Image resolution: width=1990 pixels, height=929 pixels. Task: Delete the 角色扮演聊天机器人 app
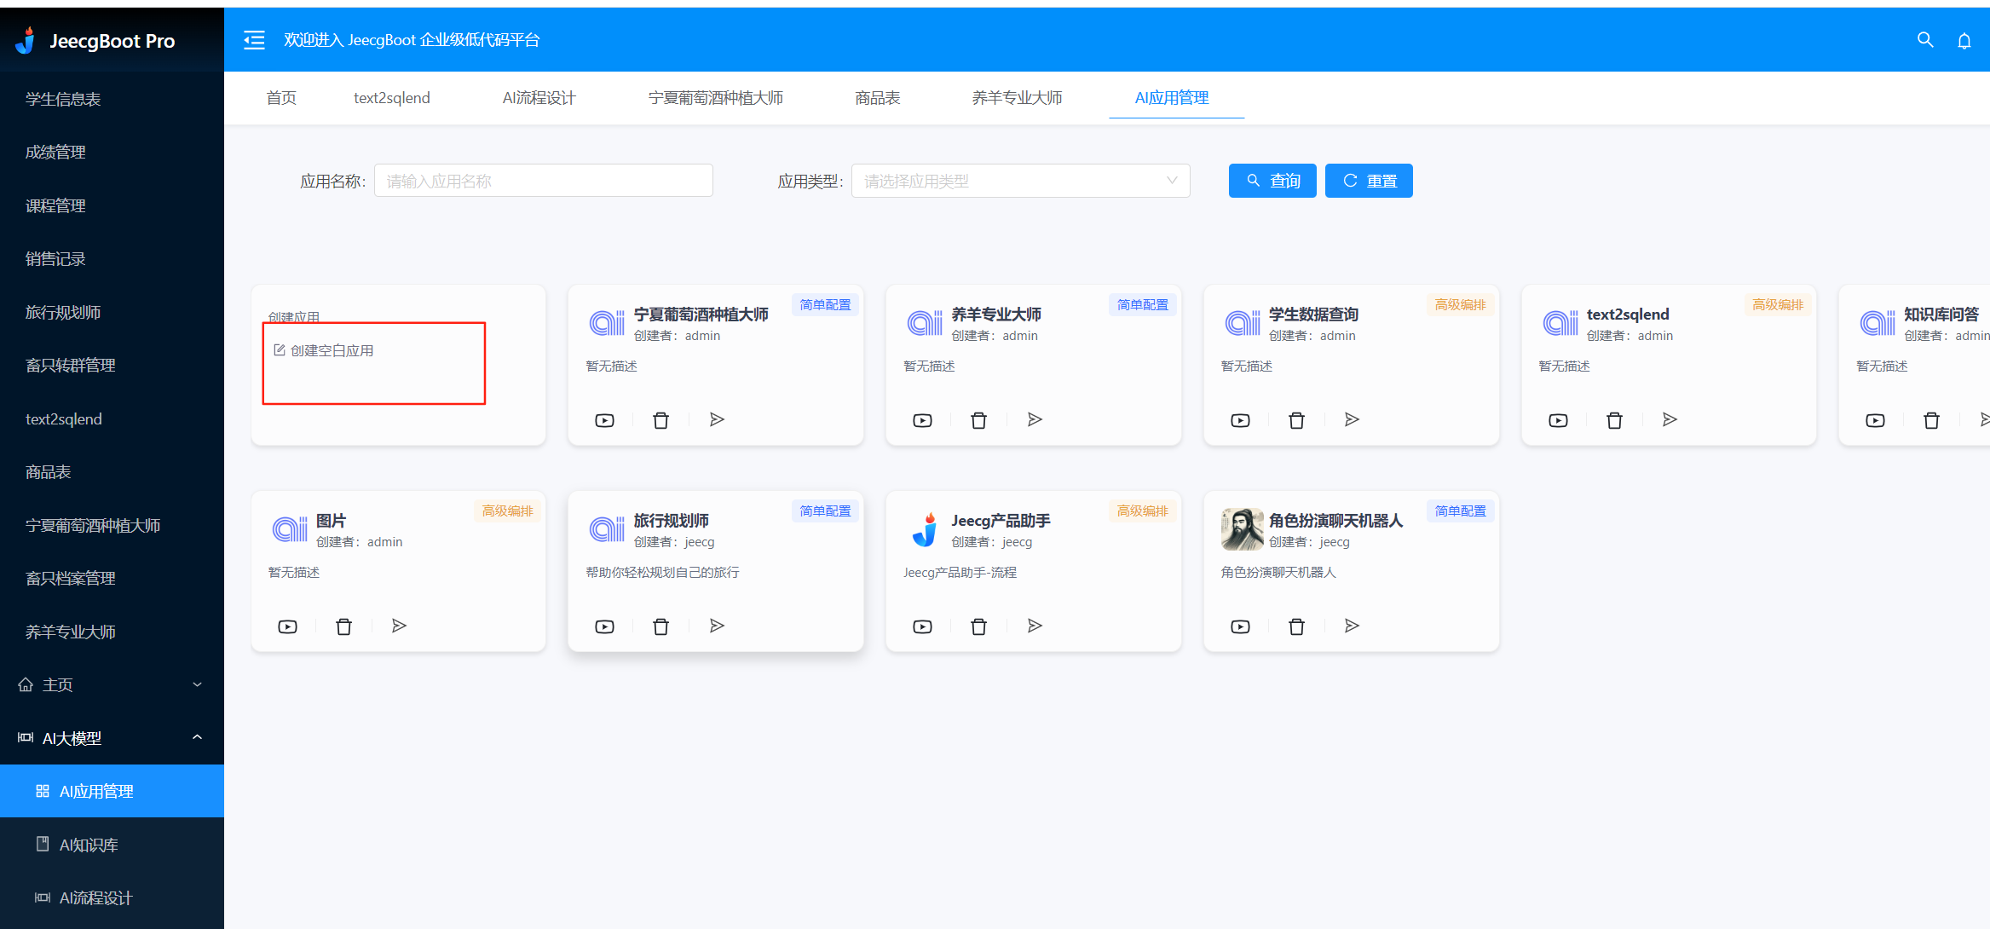[1296, 626]
